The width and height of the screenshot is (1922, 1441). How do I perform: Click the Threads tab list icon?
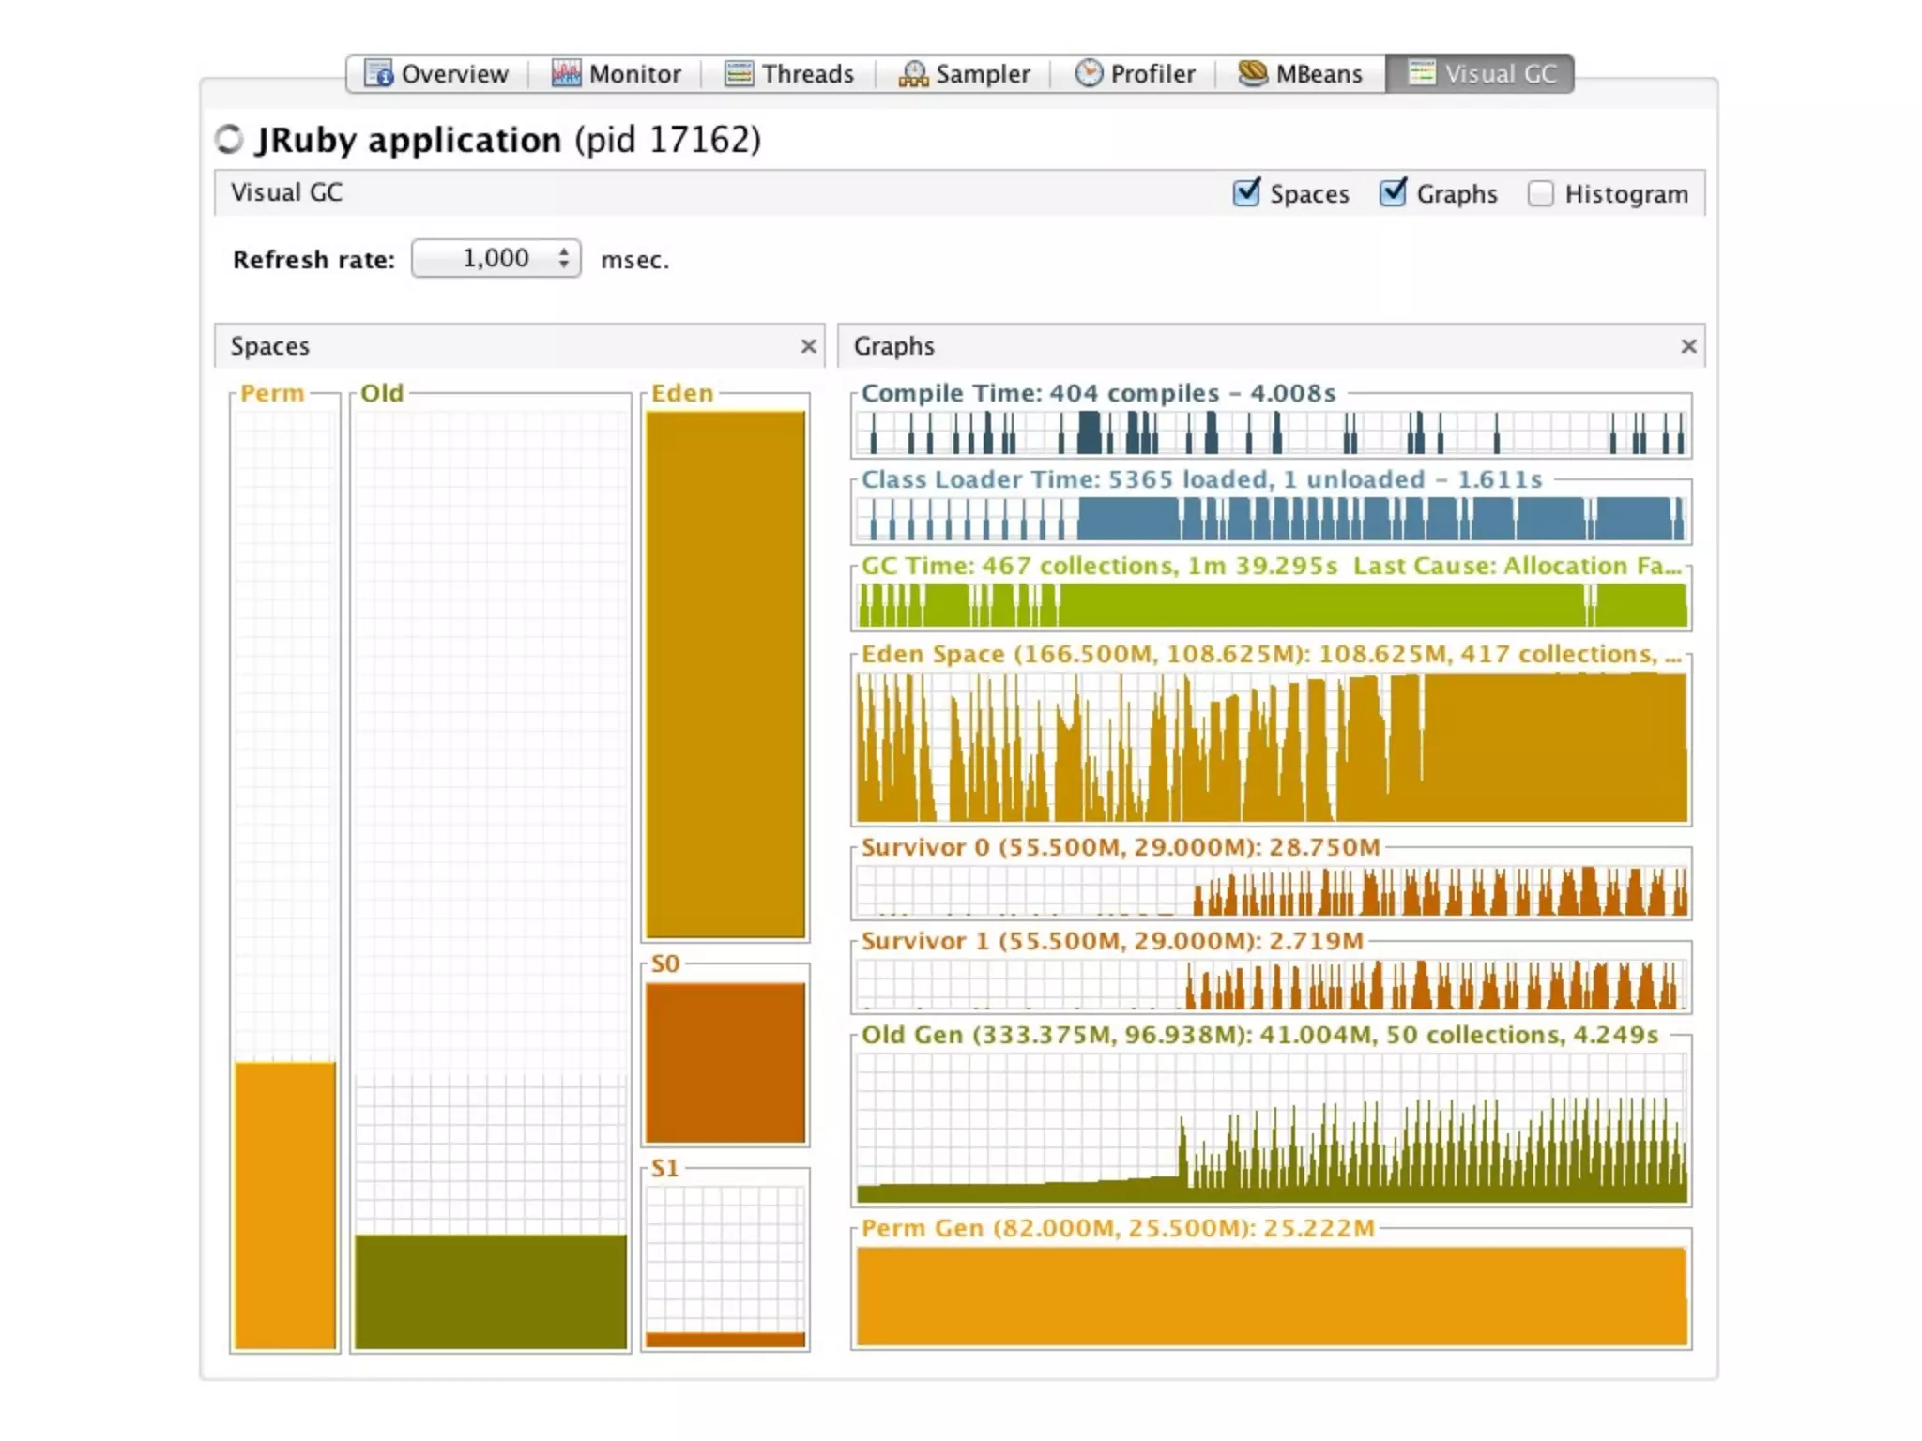(739, 73)
